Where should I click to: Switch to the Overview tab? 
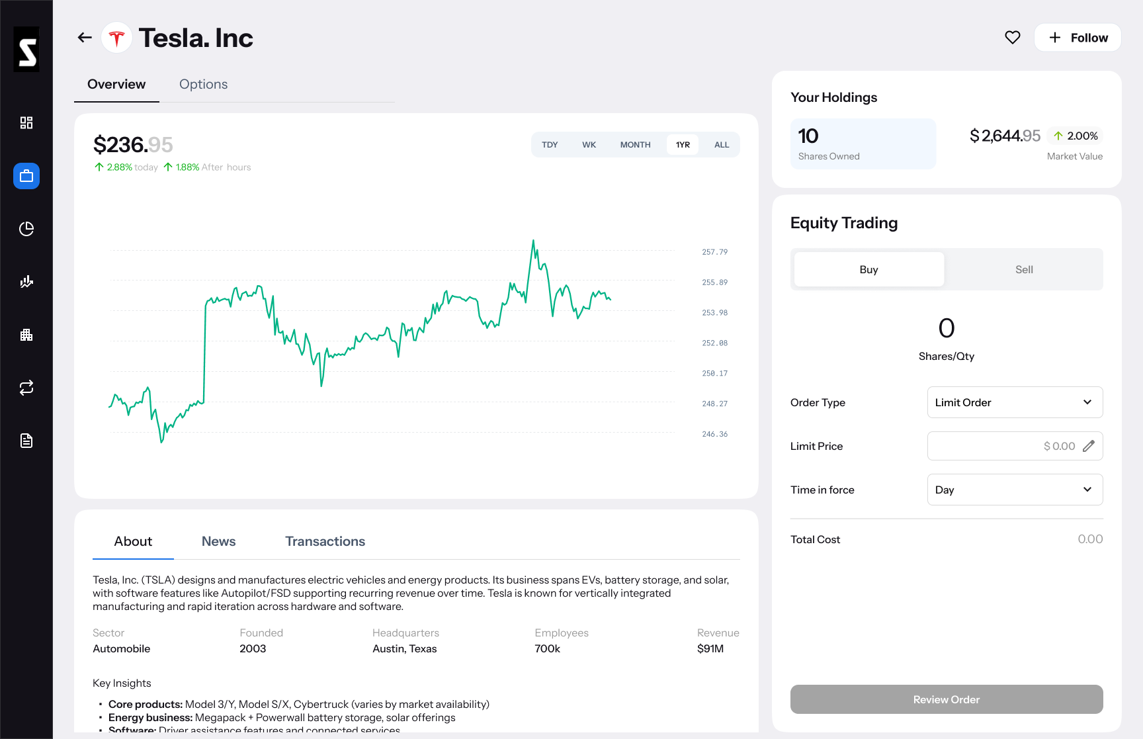116,85
